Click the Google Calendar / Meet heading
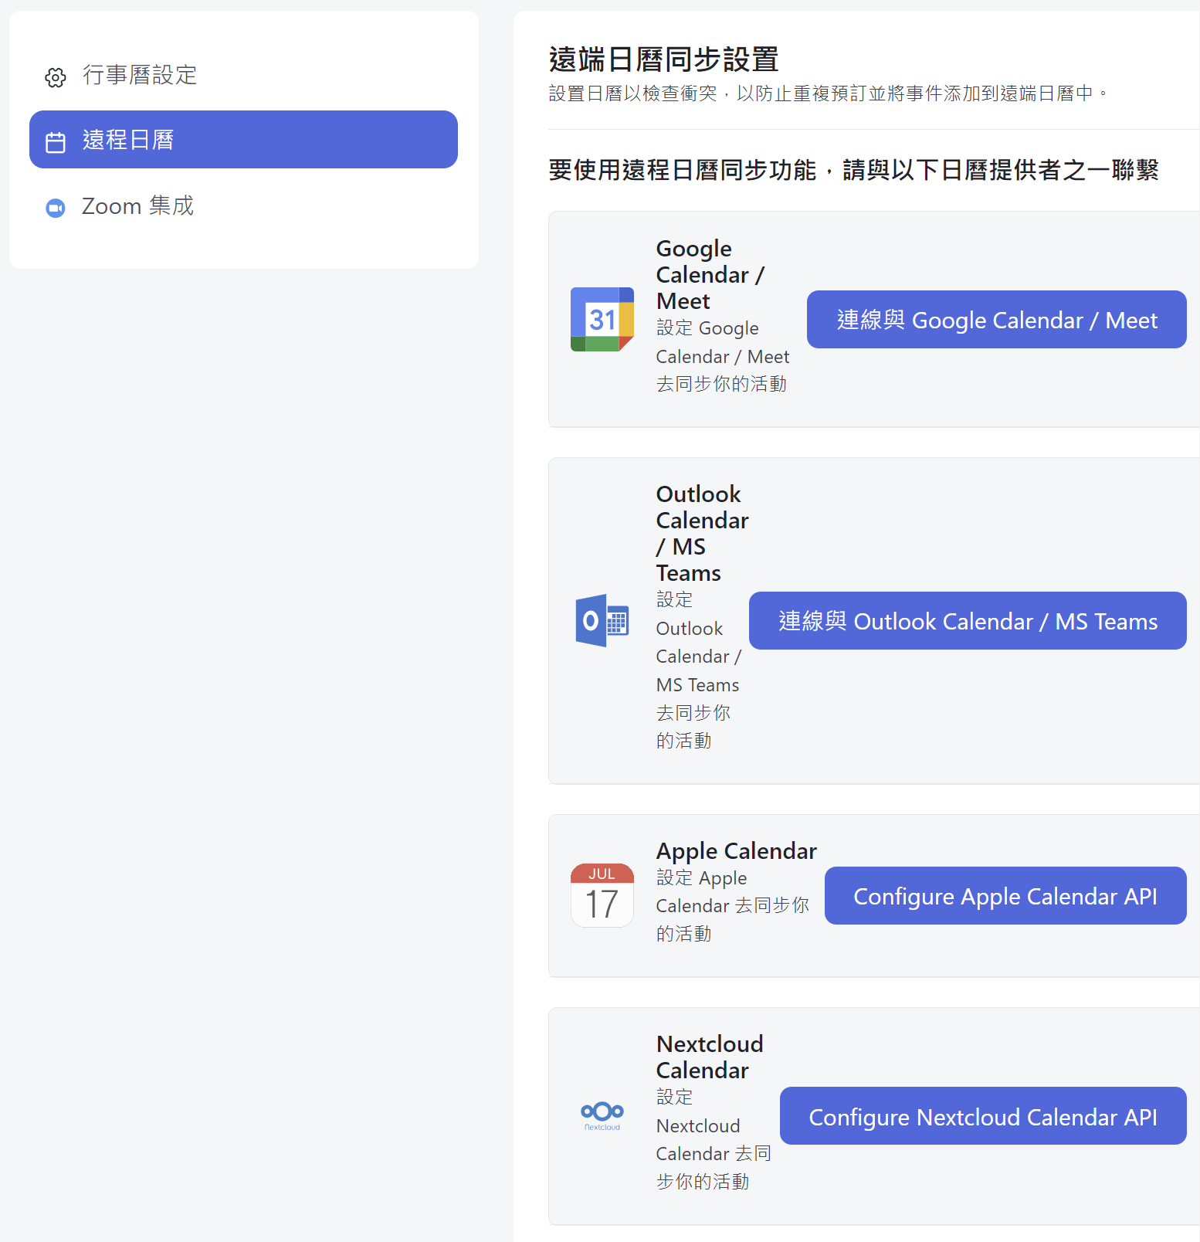This screenshot has width=1200, height=1242. (x=710, y=275)
